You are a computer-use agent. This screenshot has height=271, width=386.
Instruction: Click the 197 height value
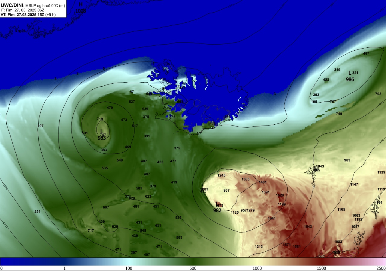(40, 126)
